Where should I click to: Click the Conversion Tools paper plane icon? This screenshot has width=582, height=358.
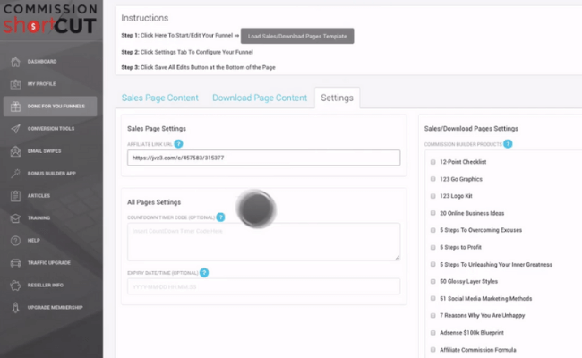click(x=15, y=129)
